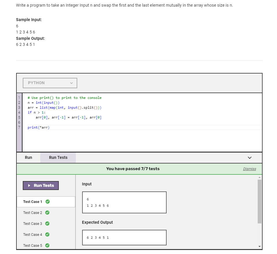
Task: Click the green check icon of Test Case 1
Action: pos(48,202)
